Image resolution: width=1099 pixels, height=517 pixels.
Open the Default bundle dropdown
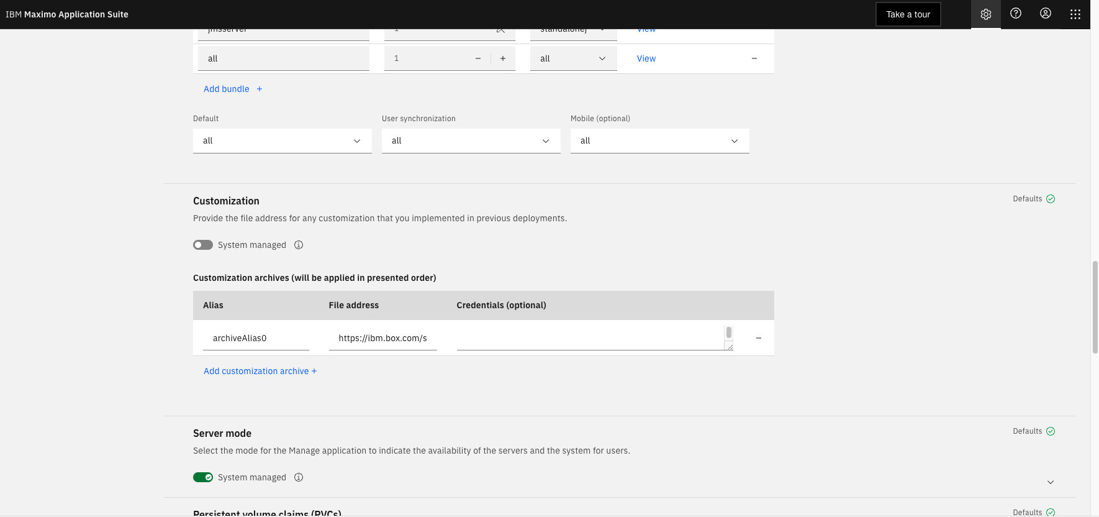click(x=282, y=141)
